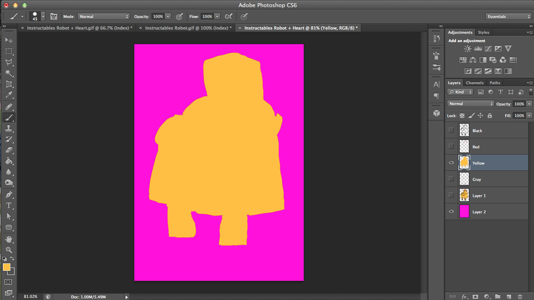Switch to Instructables Robot + Heart.gif tab
This screenshot has width=534, height=300.
[x=80, y=28]
